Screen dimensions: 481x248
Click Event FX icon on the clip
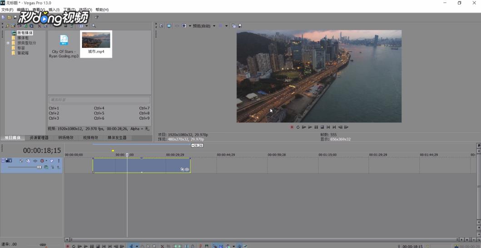click(187, 169)
